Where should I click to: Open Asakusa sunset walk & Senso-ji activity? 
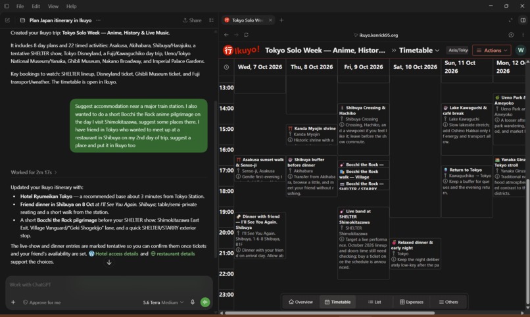tap(260, 168)
